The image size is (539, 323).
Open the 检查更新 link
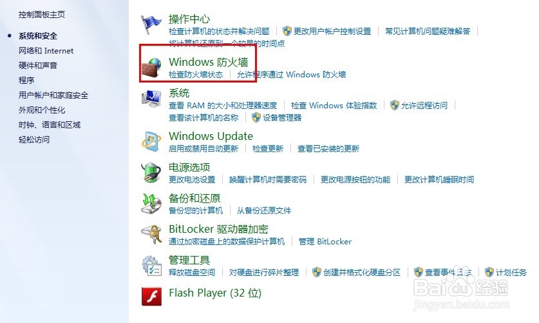[x=268, y=148]
